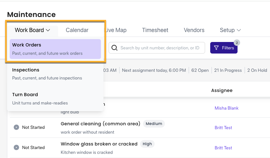
Task: Click Not Started status icon for Window glass
Action: 16,147
